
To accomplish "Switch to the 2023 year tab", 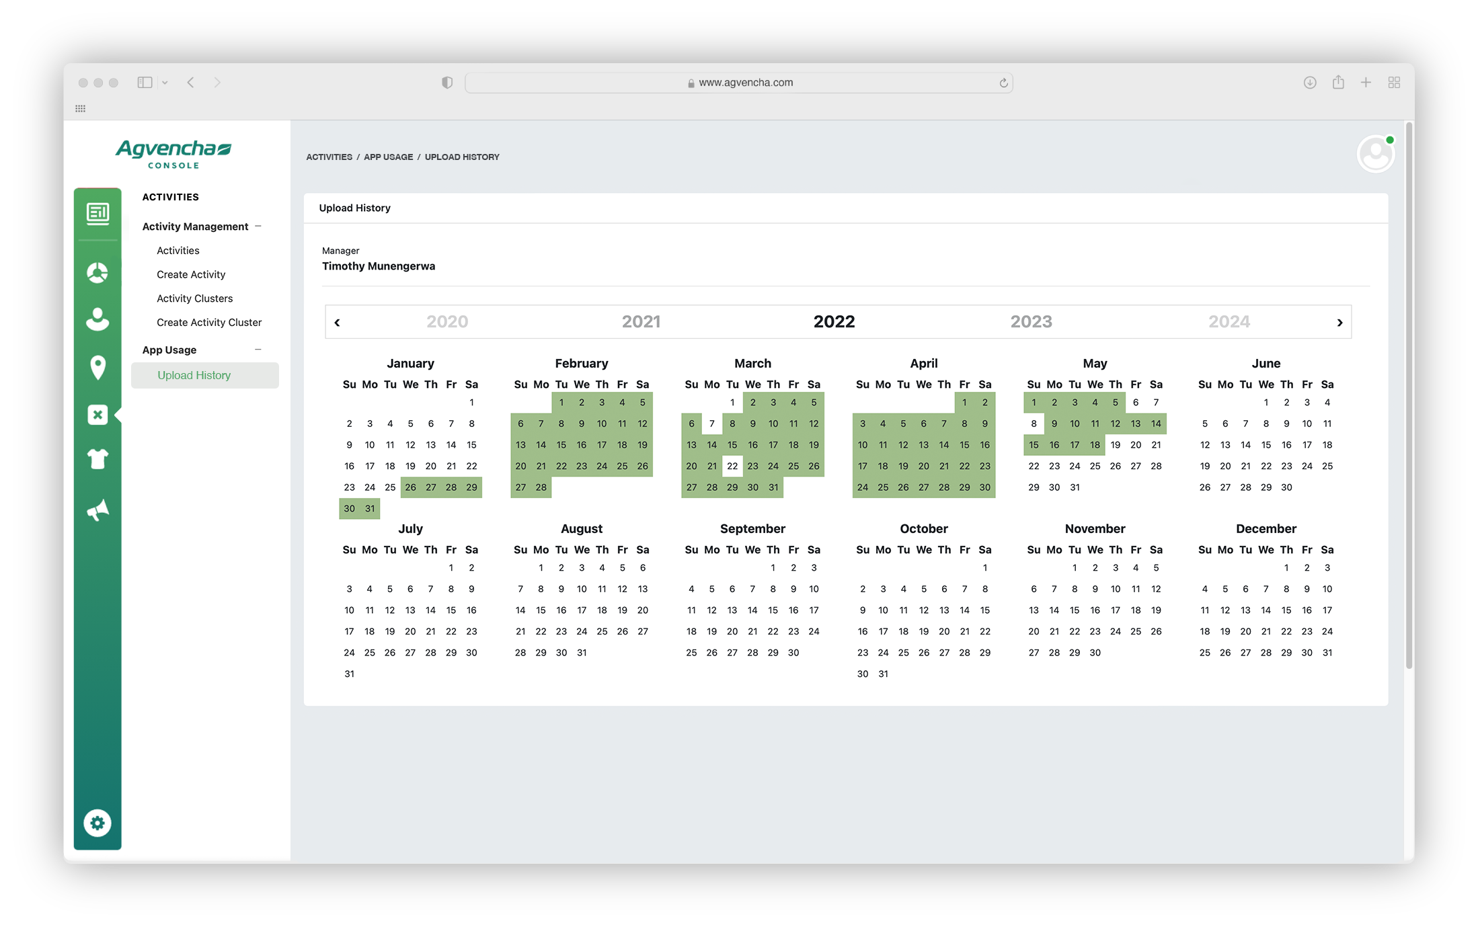I will coord(1031,322).
